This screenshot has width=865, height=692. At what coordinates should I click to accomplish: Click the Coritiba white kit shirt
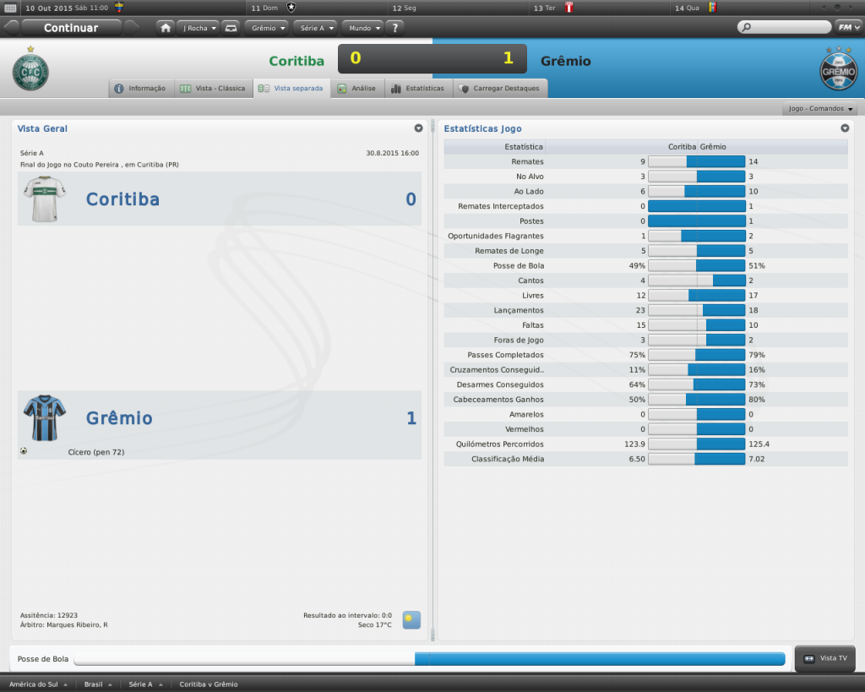coord(42,199)
